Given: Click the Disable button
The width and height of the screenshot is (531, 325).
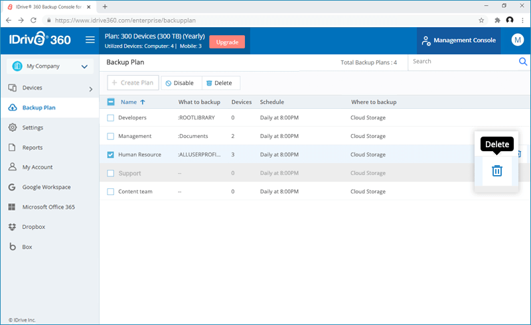Looking at the screenshot, I should 180,83.
